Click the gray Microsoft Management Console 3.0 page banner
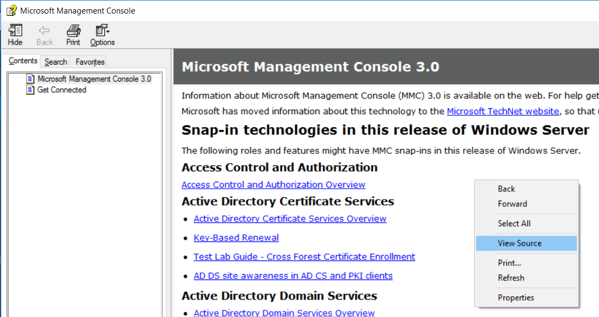The height and width of the screenshot is (317, 599). pyautogui.click(x=386, y=67)
